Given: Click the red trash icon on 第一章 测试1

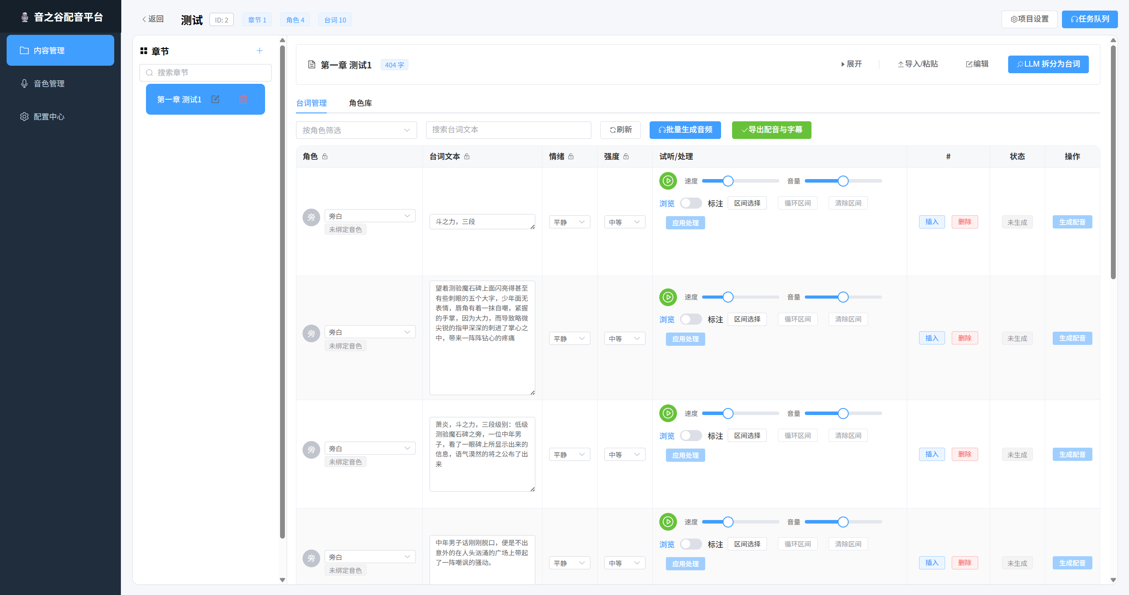Looking at the screenshot, I should [243, 99].
